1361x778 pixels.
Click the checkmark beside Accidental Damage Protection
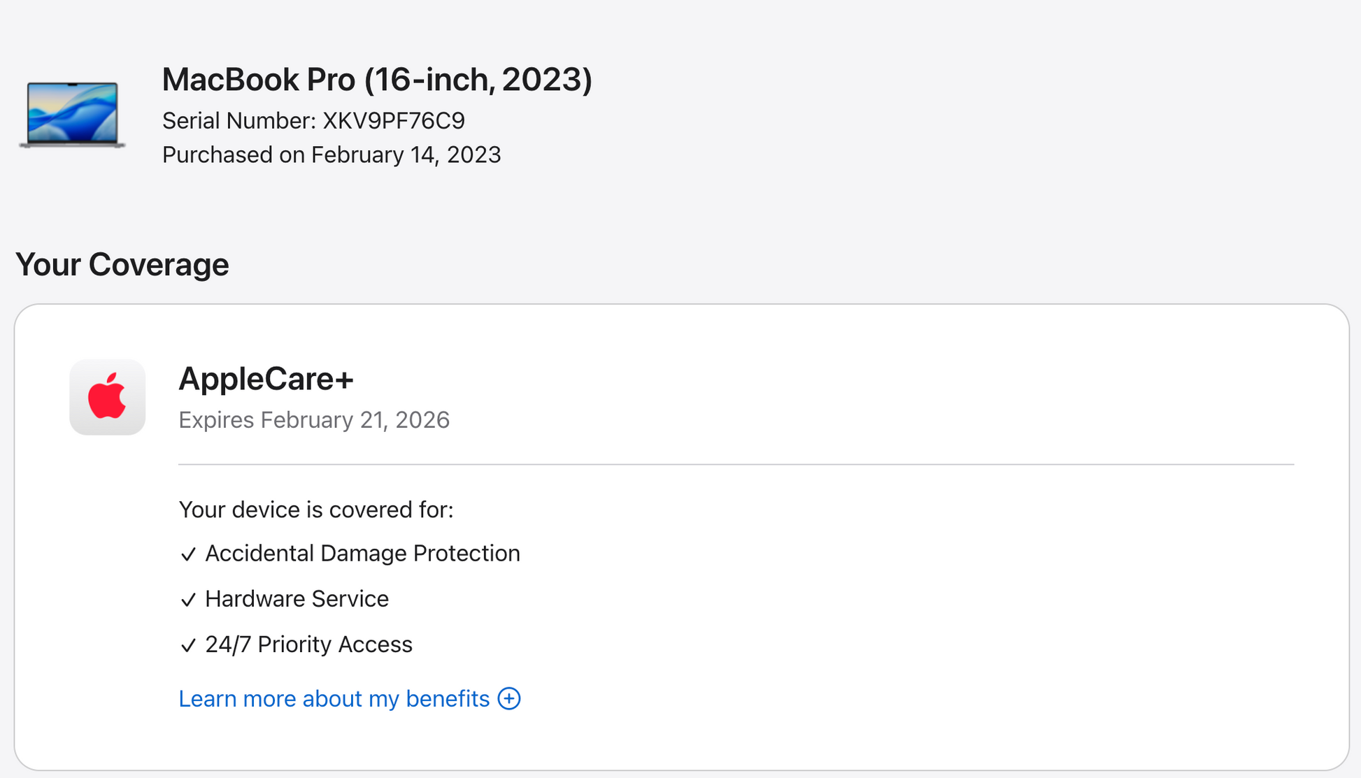(187, 554)
